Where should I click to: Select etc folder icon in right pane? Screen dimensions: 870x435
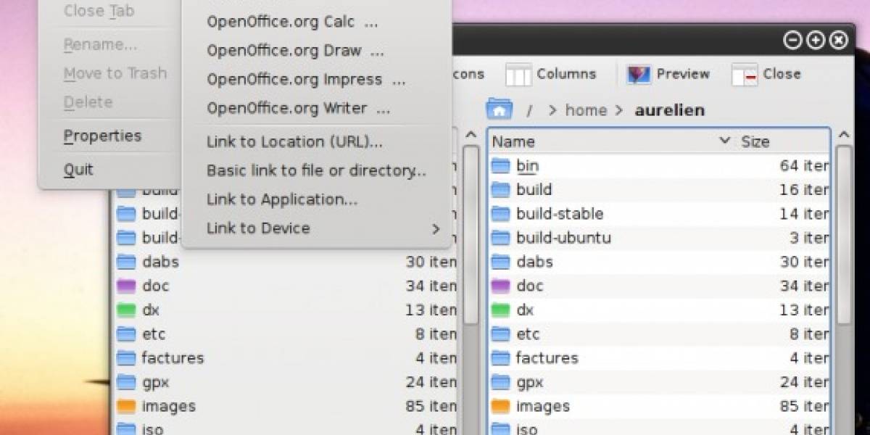[x=501, y=333]
